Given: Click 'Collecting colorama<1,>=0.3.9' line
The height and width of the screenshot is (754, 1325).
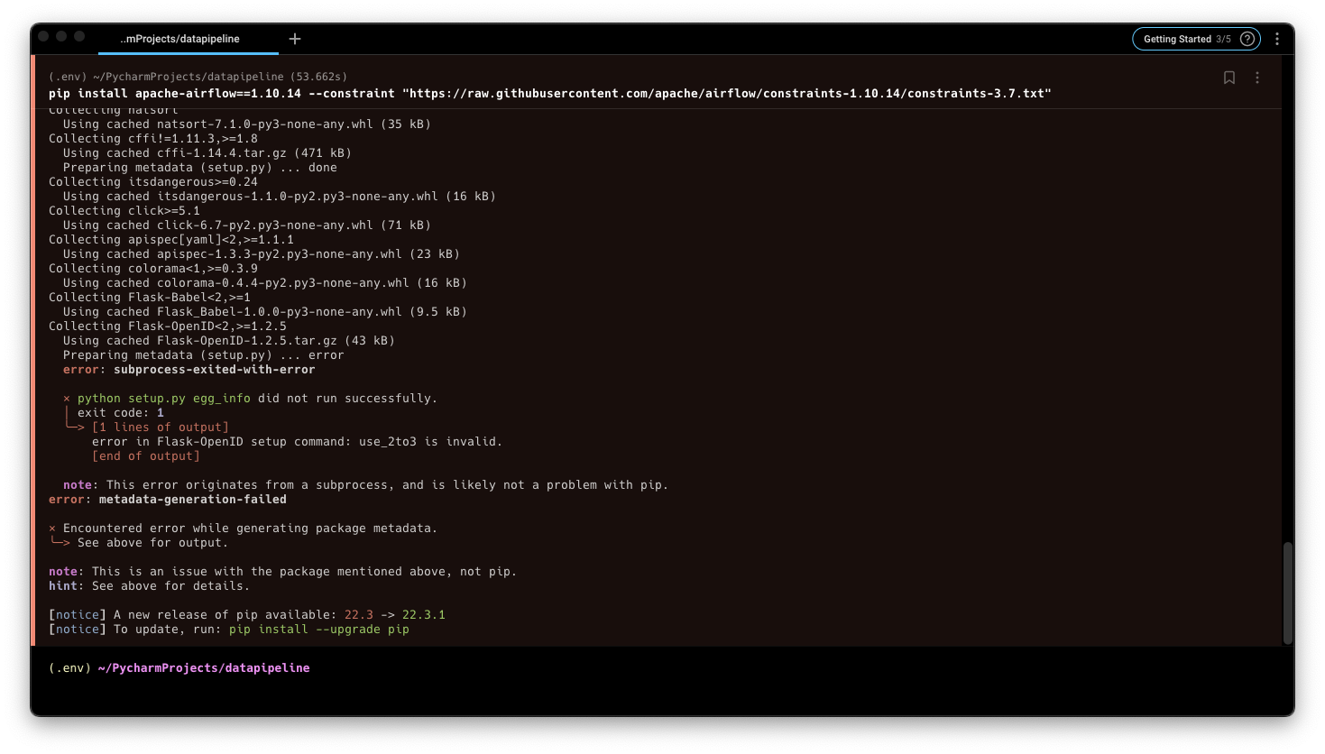Looking at the screenshot, I should pyautogui.click(x=153, y=269).
